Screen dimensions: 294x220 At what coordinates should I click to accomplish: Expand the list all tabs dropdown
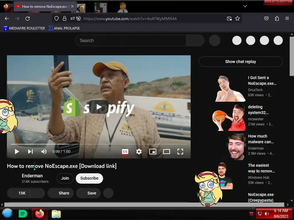click(245, 6)
